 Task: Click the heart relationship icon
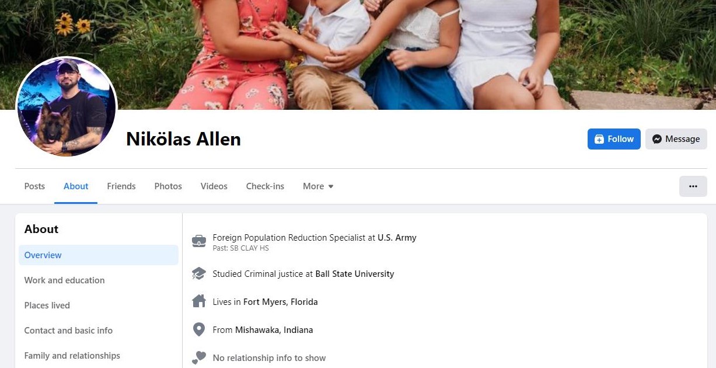click(199, 357)
